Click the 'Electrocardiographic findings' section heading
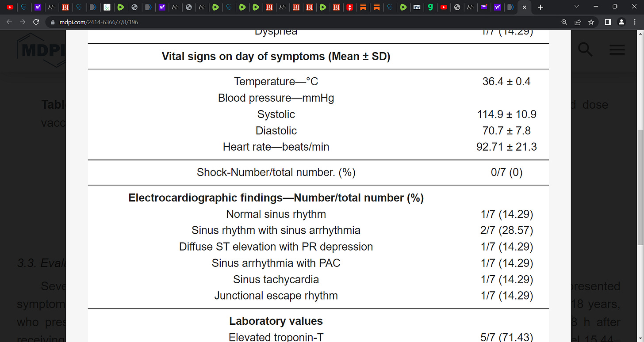 pyautogui.click(x=276, y=198)
